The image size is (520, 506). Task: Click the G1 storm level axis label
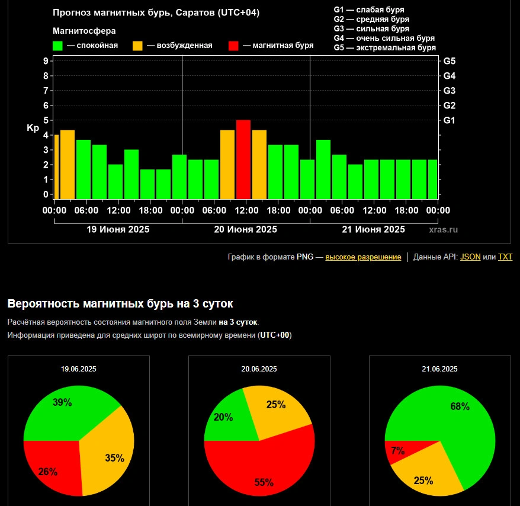pyautogui.click(x=450, y=120)
